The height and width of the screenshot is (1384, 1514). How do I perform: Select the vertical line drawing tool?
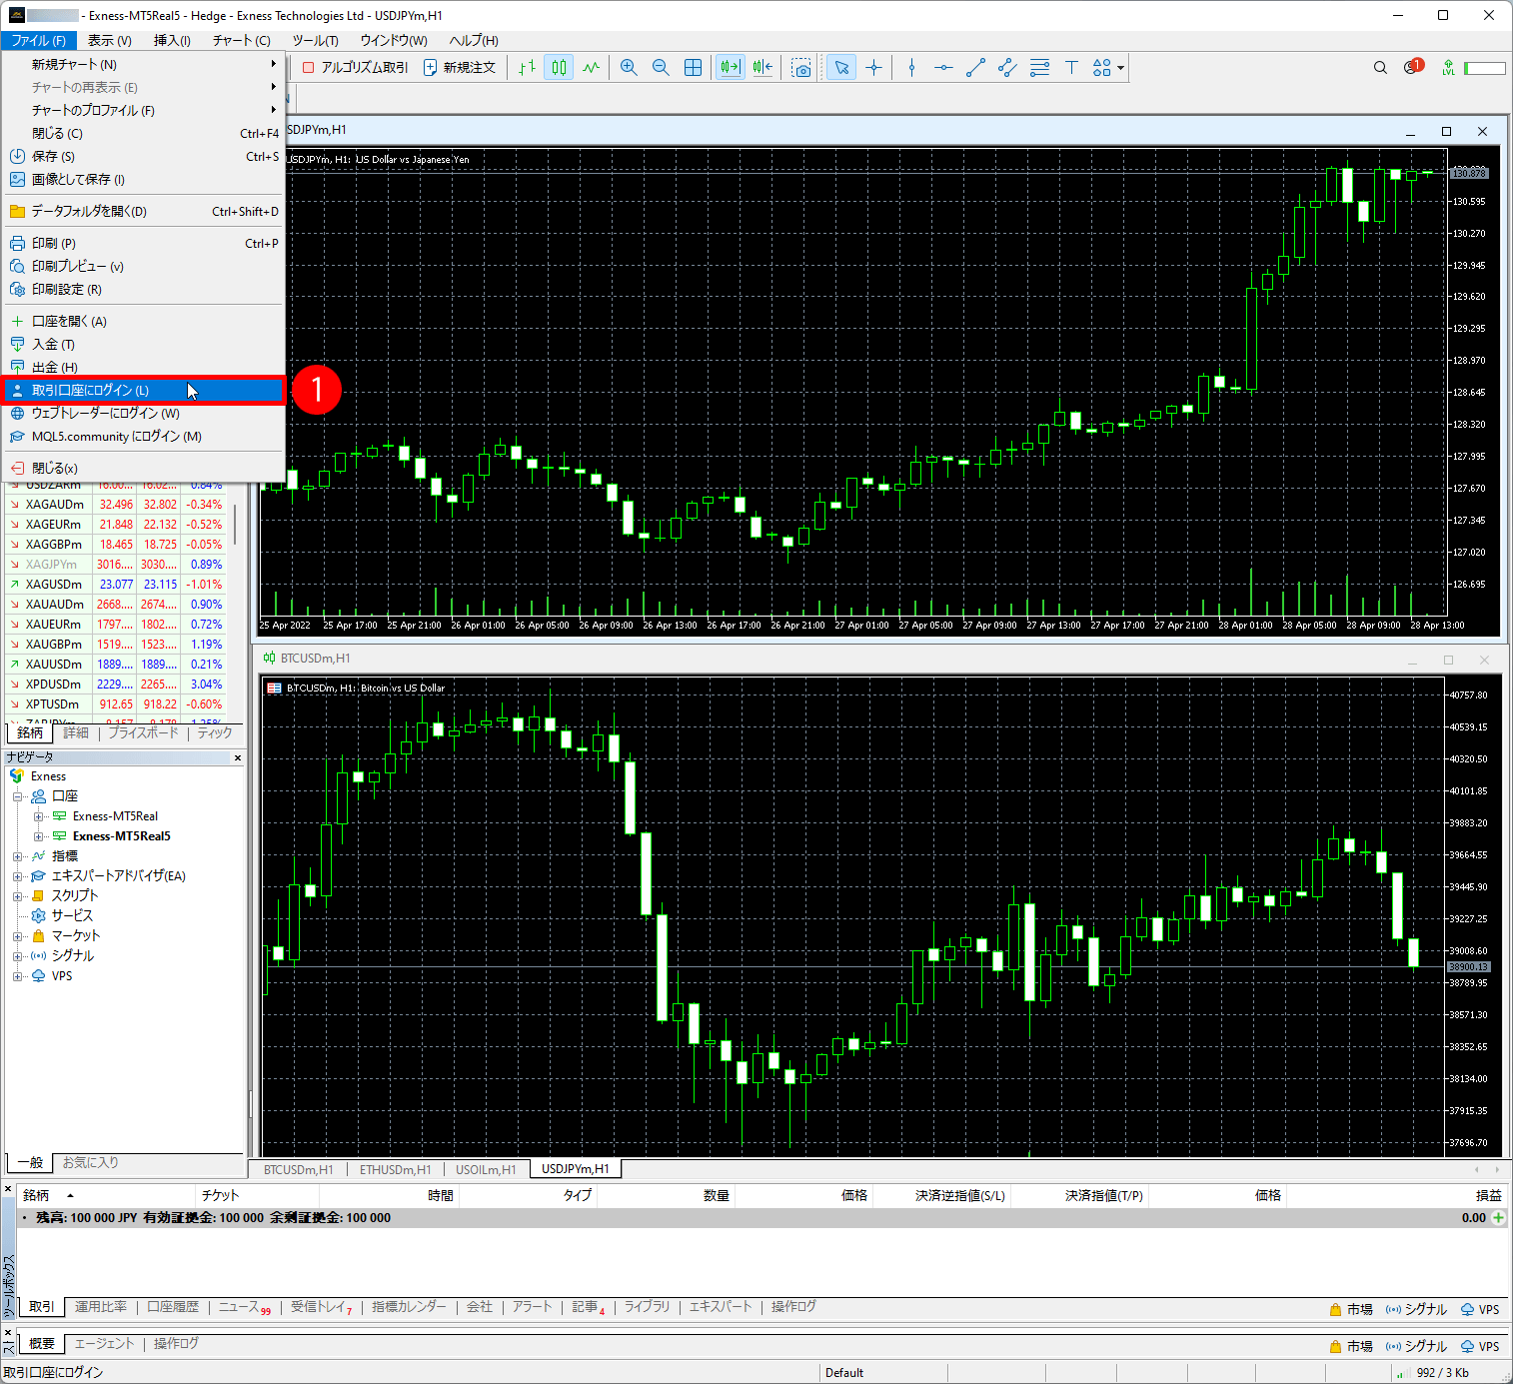click(911, 68)
